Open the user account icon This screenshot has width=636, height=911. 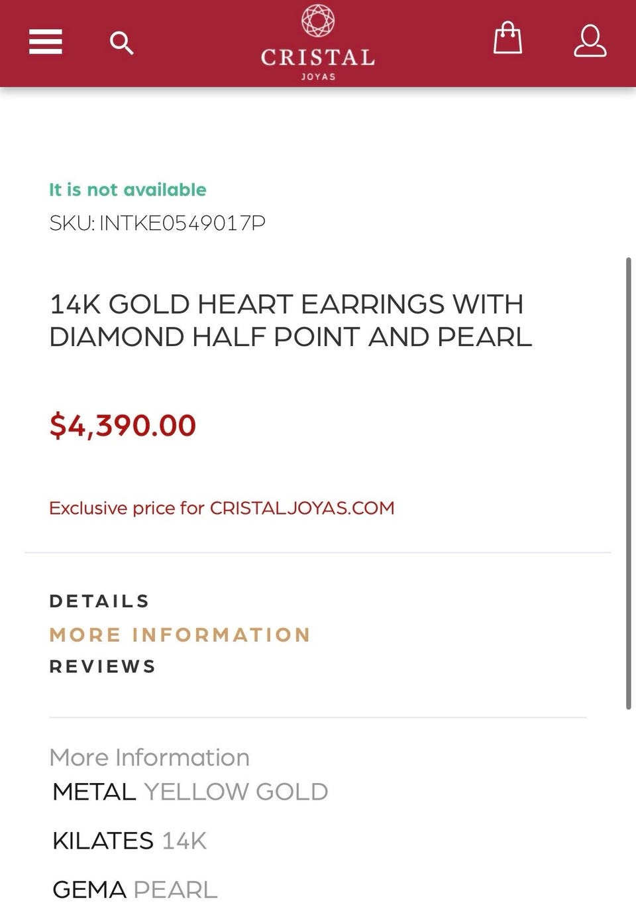tap(590, 41)
